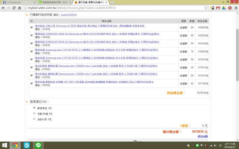This screenshot has width=239, height=149.
Task: Click the 3678930元 product total amount
Action: click(202, 93)
